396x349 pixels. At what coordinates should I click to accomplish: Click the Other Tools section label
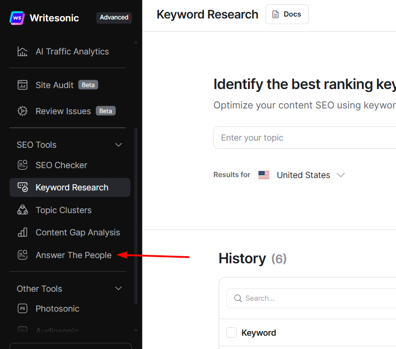[39, 289]
